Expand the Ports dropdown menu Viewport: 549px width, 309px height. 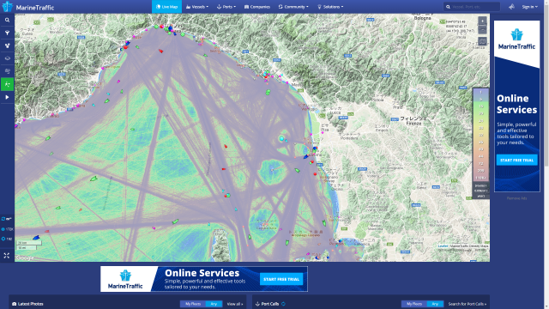tap(226, 7)
